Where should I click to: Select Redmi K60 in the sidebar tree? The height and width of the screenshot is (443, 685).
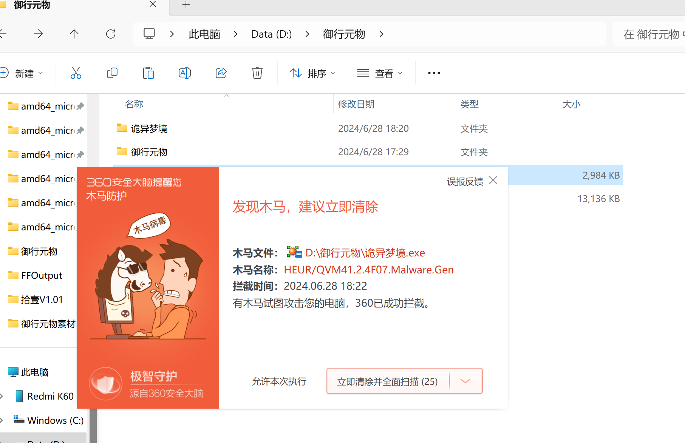51,396
